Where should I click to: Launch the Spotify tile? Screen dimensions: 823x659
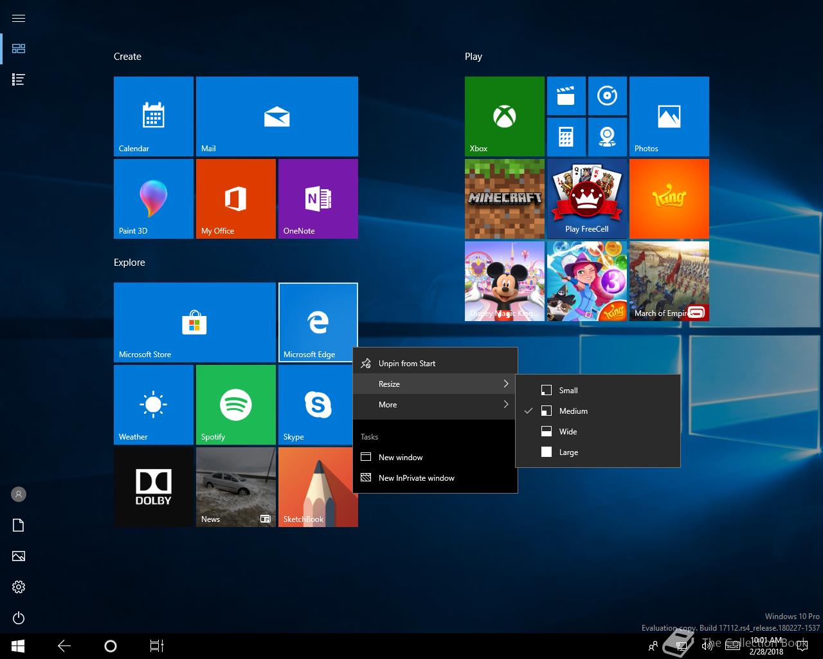(x=236, y=405)
